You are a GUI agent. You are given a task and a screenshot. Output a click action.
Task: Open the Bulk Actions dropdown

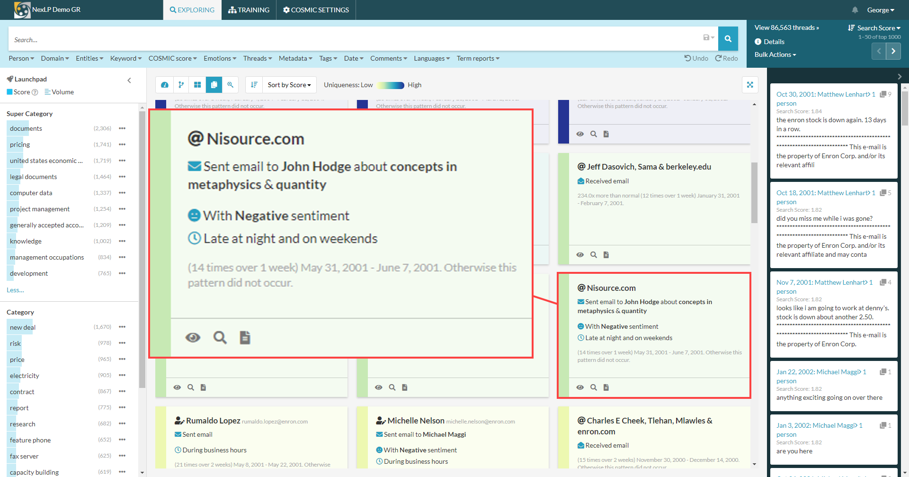click(775, 54)
